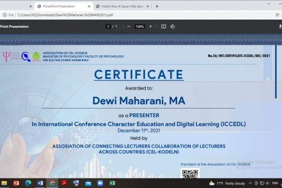Image resolution: width=282 pixels, height=188 pixels.
Task: Zoom in the PDF with plus button
Action: pyautogui.click(x=150, y=26)
